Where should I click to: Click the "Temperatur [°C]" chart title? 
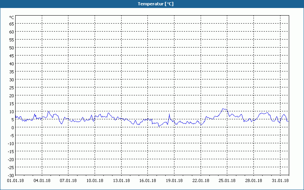coord(155,4)
